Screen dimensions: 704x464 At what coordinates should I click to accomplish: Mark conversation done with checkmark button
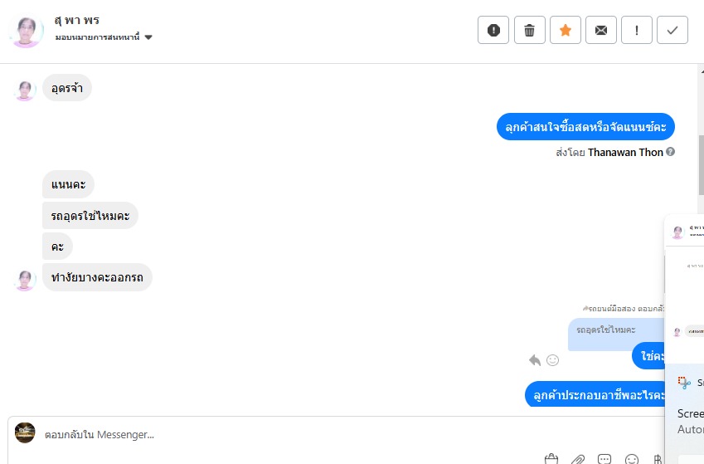pos(672,30)
